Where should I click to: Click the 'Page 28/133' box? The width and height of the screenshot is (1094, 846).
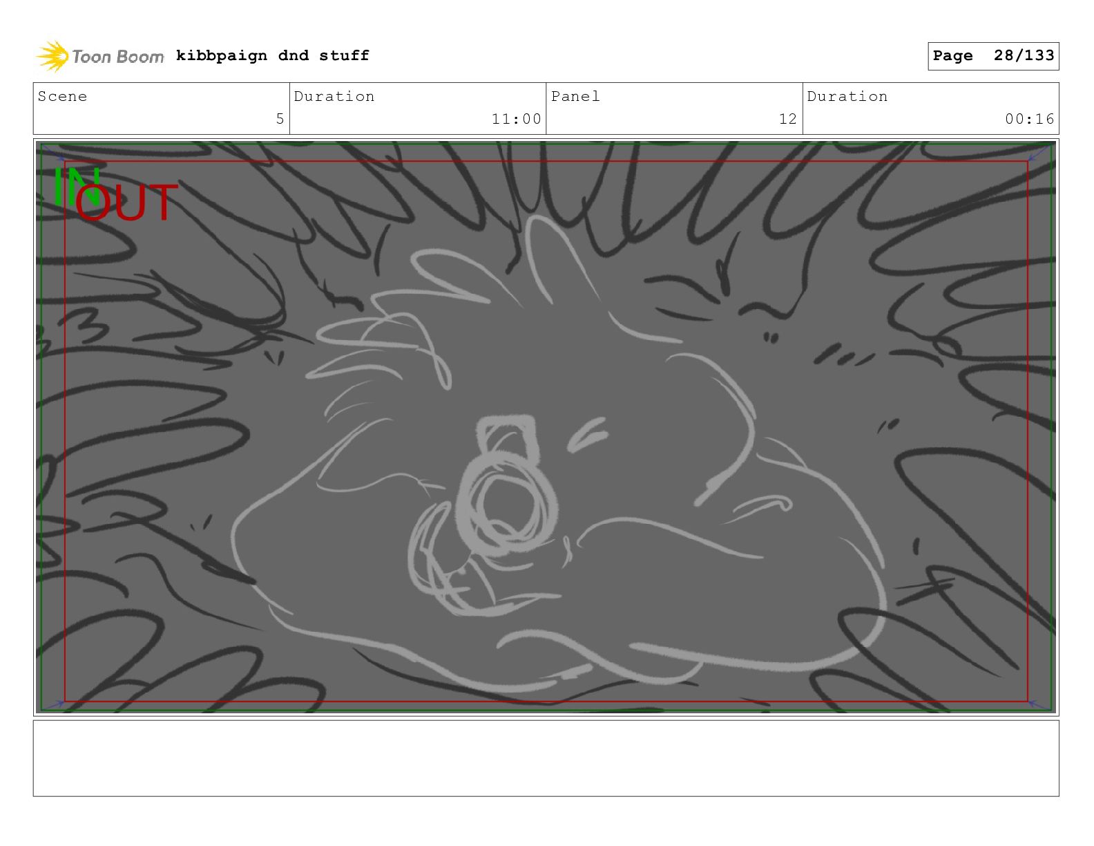tap(993, 56)
